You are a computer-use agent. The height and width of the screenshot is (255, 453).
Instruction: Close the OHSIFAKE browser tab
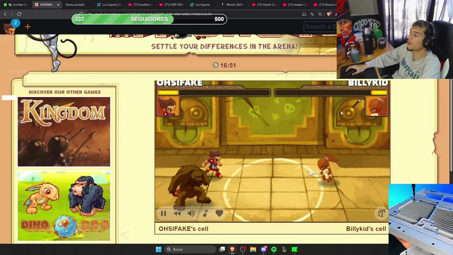(58, 5)
